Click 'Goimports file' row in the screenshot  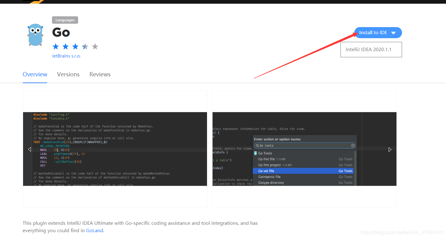point(303,177)
